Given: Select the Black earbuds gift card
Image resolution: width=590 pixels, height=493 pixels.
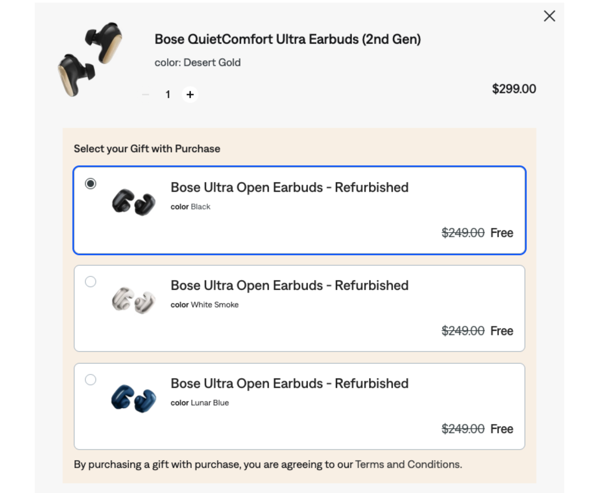Looking at the screenshot, I should 299,209.
